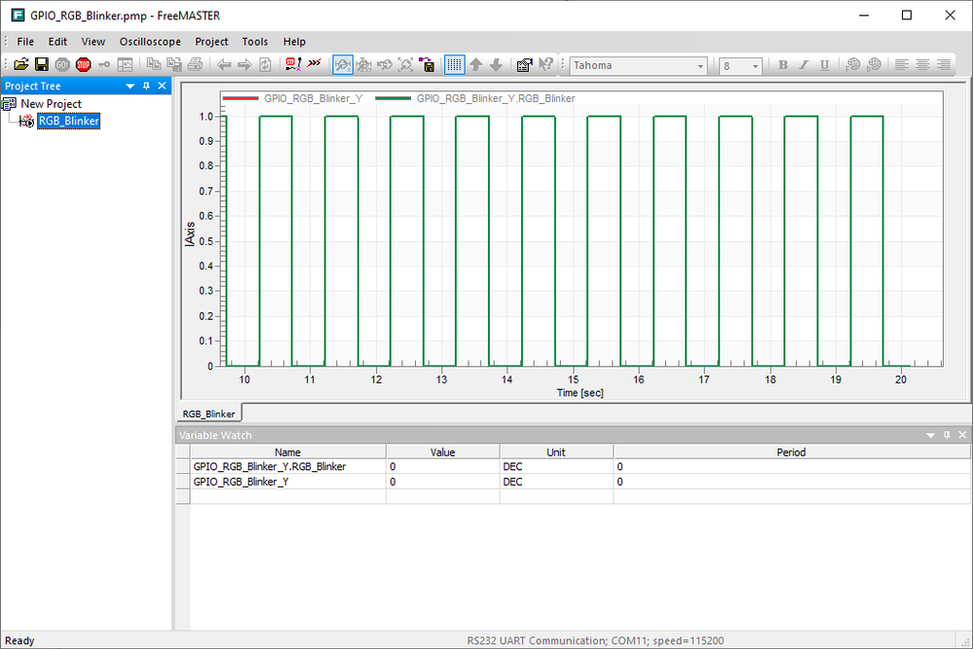Click the undo zoom icon
The height and width of the screenshot is (649, 973).
(x=385, y=64)
